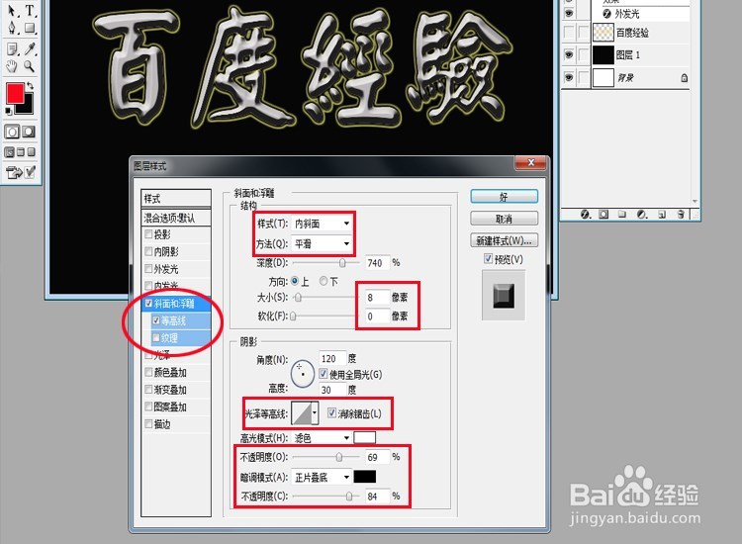Enable the 内阴影 inner shadow checkbox
This screenshot has height=544, width=742.
pos(148,251)
